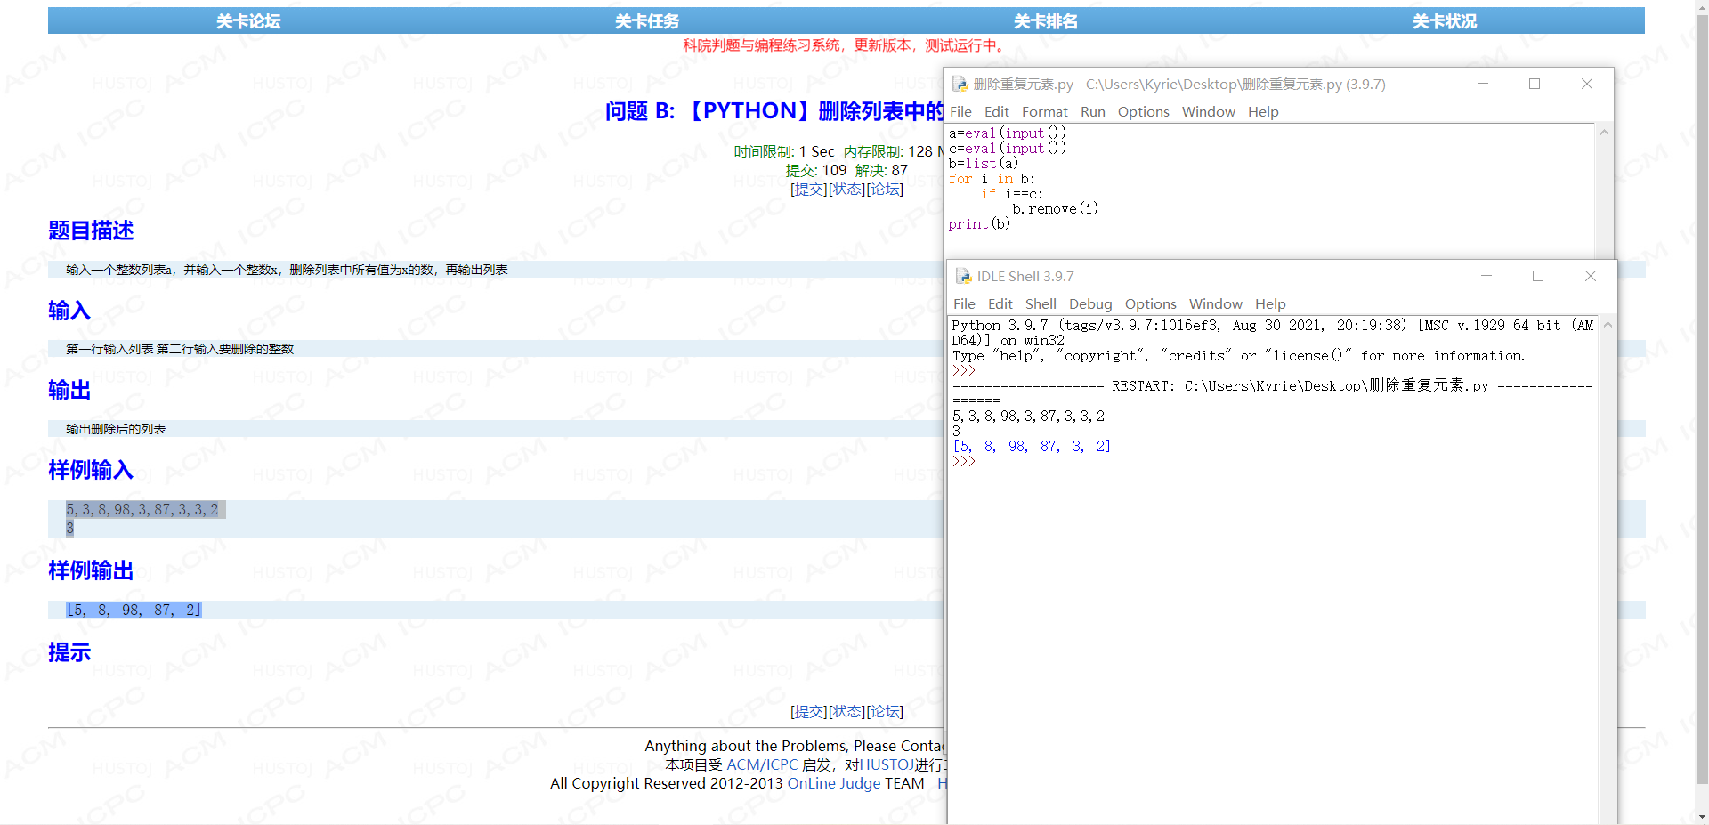Image resolution: width=1709 pixels, height=825 pixels.
Task: Open File menu in IDLE Shell
Action: point(964,303)
